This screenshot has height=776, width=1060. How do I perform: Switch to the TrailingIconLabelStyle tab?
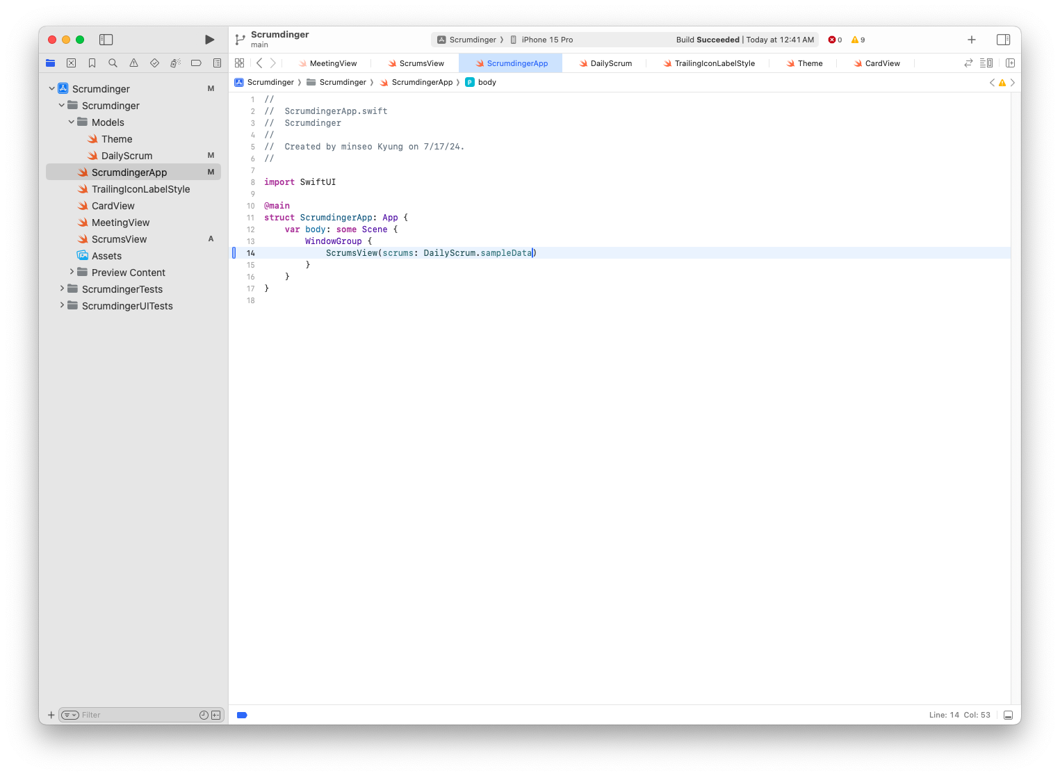pyautogui.click(x=708, y=63)
